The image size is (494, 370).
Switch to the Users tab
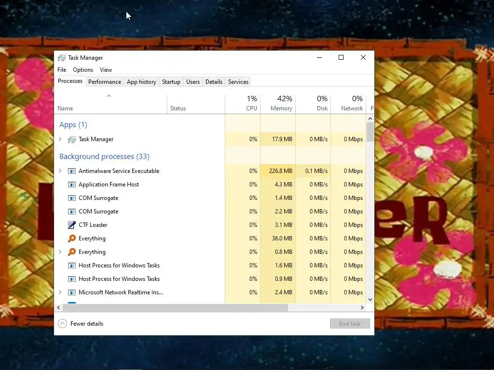(193, 82)
